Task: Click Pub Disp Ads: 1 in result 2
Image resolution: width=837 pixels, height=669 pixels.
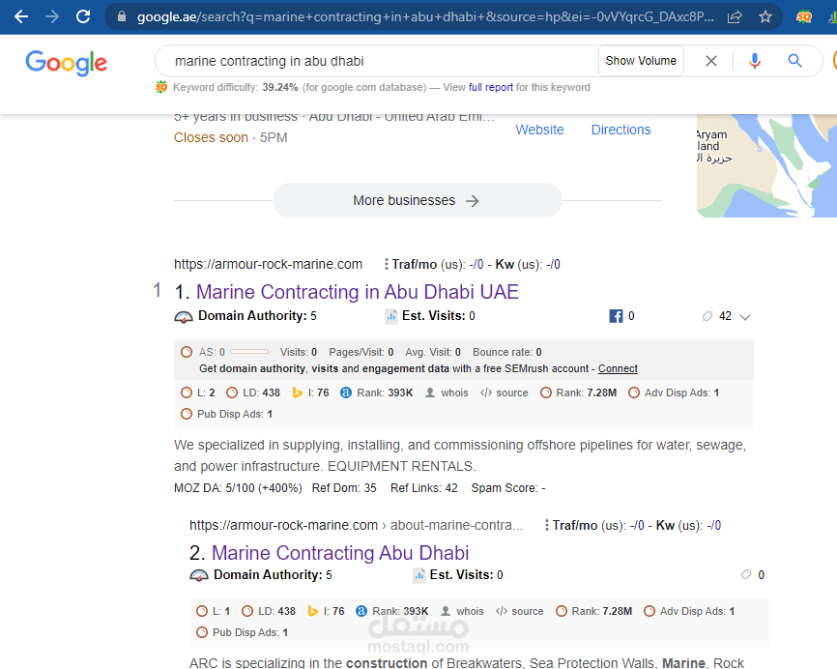Action: coord(242,632)
